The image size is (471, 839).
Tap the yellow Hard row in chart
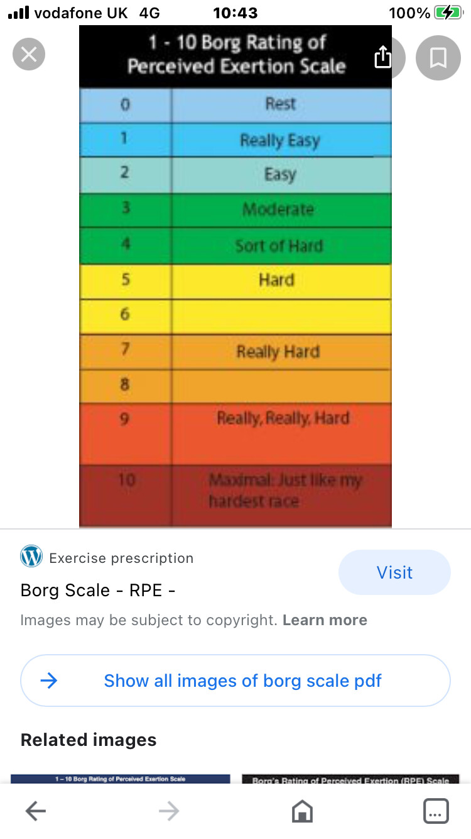pos(235,281)
